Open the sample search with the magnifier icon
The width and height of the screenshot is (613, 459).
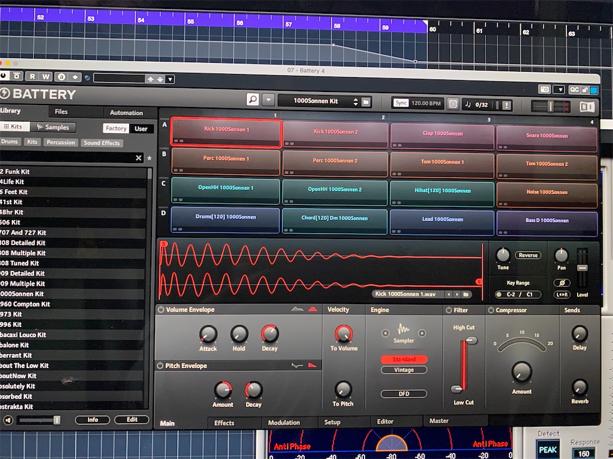[253, 100]
